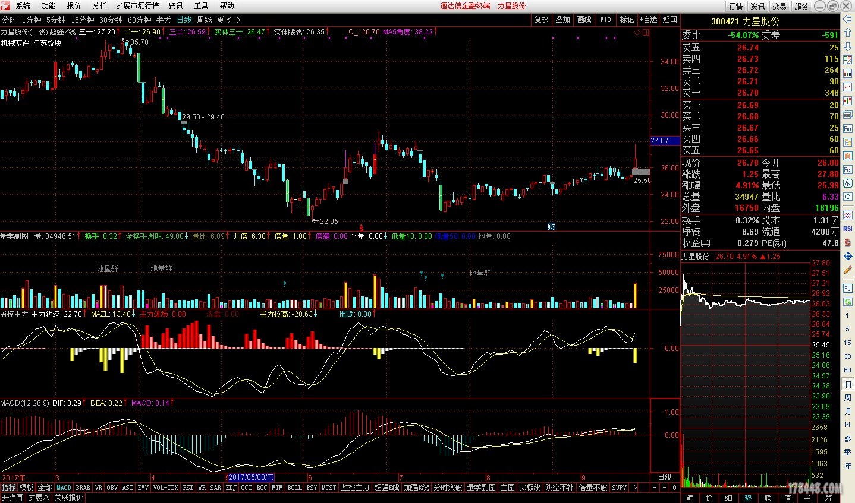Open the 报价 menu
855x503 pixels.
click(74, 6)
